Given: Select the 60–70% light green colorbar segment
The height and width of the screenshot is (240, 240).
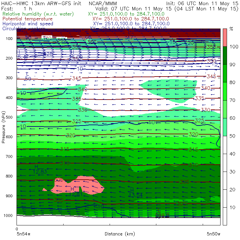Looking at the screenshot, I should [x=225, y=109].
